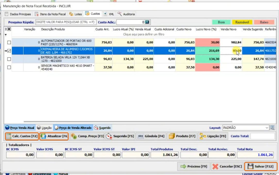This screenshot has height=175, width=279.
Task: Click the layout settings icon next to PADRÃO
Action: coord(272,128)
